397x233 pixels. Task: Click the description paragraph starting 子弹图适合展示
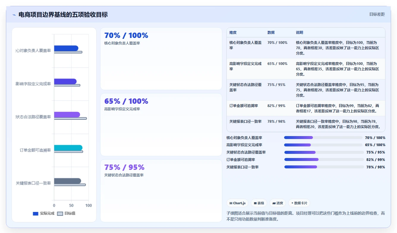[306, 216]
